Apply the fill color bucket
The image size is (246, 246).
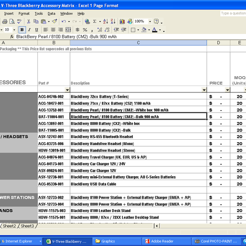click(x=144, y=30)
